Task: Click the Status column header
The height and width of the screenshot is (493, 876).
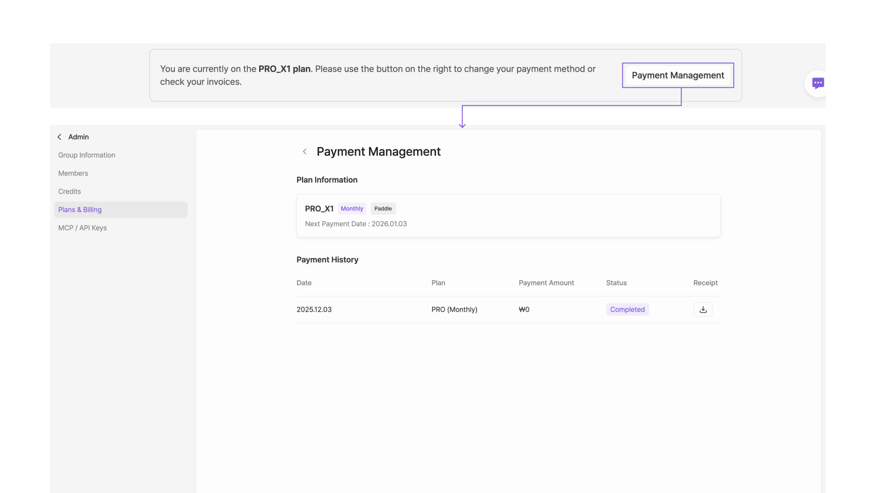Action: 616,283
